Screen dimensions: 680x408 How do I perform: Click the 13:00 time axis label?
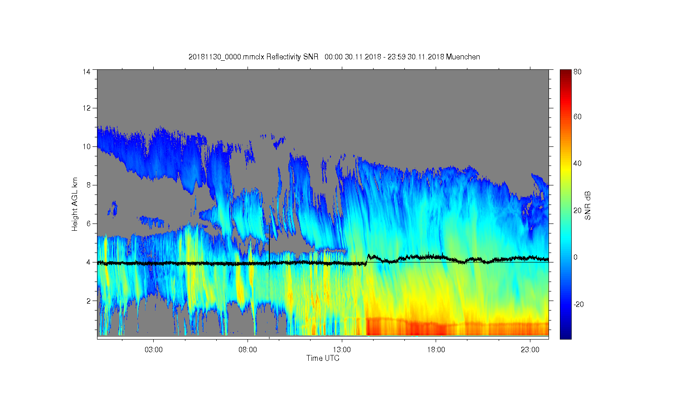[342, 350]
